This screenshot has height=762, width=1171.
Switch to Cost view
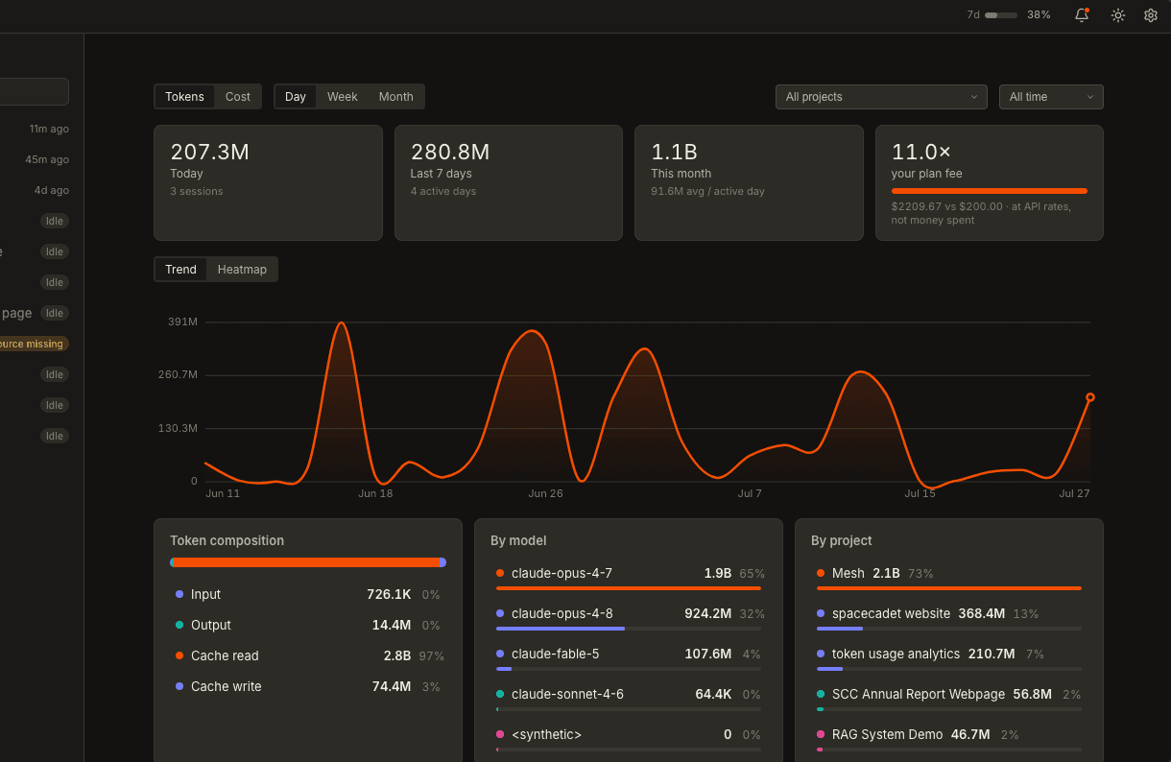pyautogui.click(x=238, y=97)
